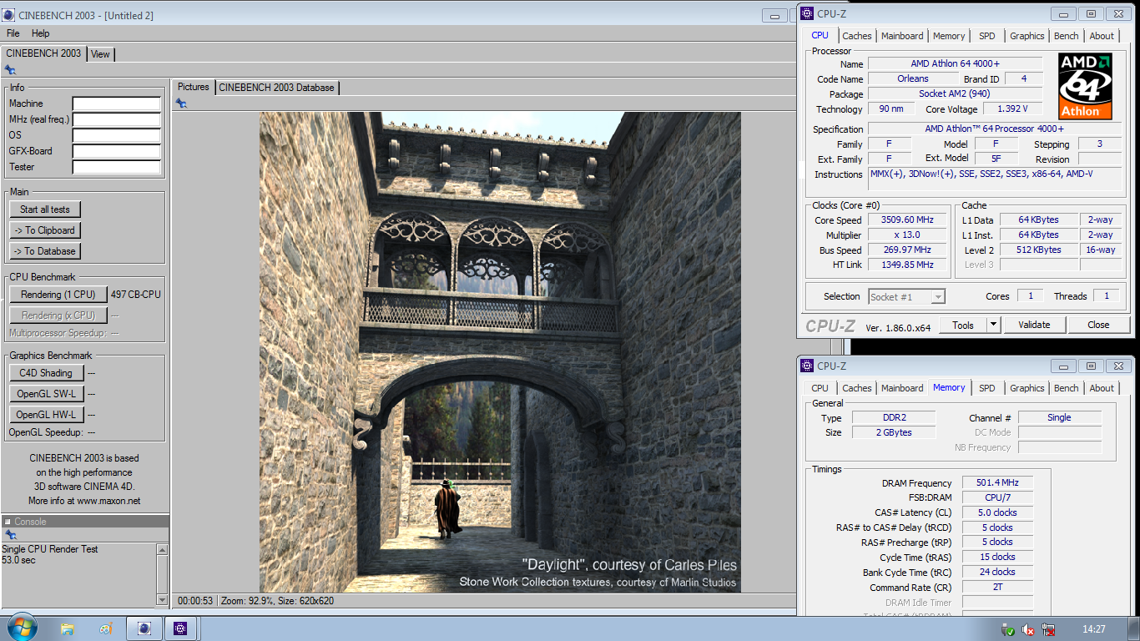Run the Rendering (1 CPU) benchmark
Image resolution: width=1140 pixels, height=641 pixels.
[x=58, y=295]
